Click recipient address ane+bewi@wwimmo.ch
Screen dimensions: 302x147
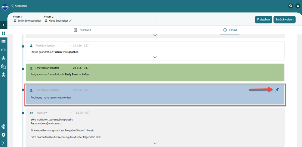49,124
